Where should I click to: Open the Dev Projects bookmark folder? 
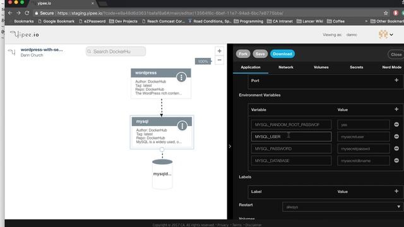tap(123, 21)
